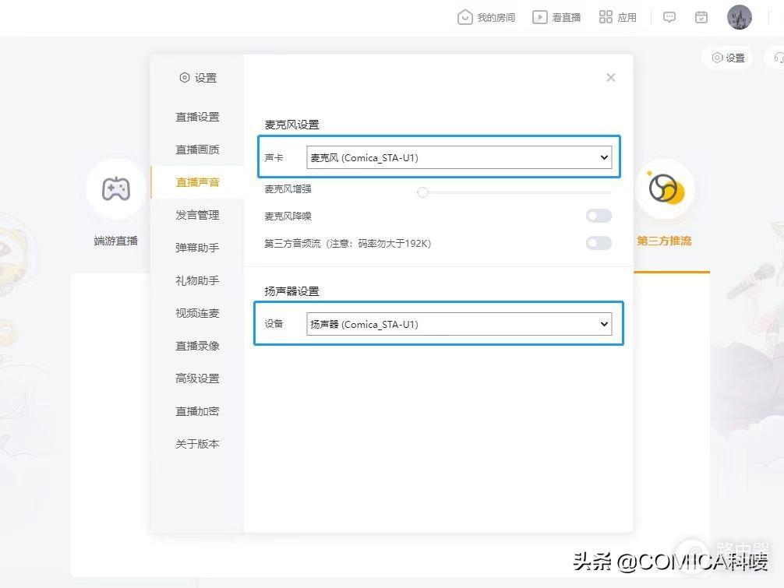Viewport: 784px width, 588px height.
Task: Enable the 第三方音频流 switch
Action: point(599,243)
